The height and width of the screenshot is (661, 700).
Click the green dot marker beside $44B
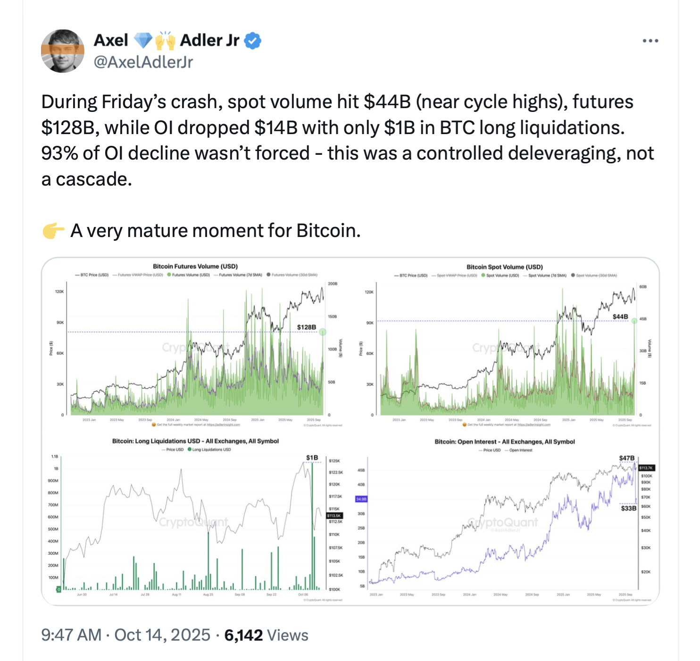[x=634, y=321]
